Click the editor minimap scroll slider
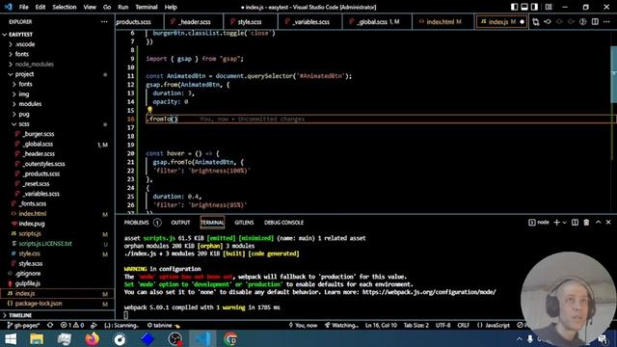This screenshot has width=617, height=347. [x=613, y=75]
